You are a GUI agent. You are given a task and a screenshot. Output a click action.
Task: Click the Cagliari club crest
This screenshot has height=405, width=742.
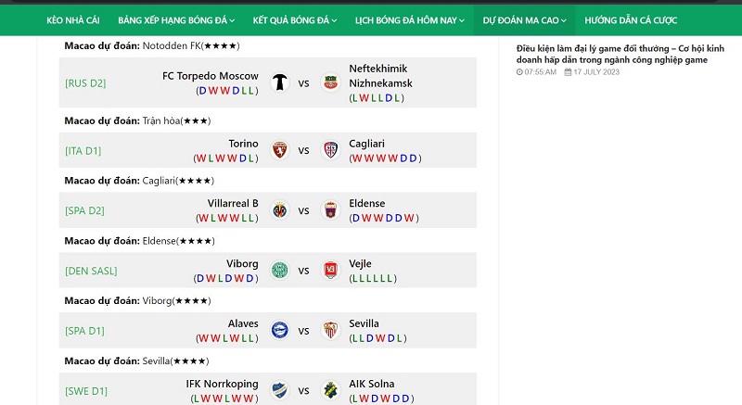331,150
